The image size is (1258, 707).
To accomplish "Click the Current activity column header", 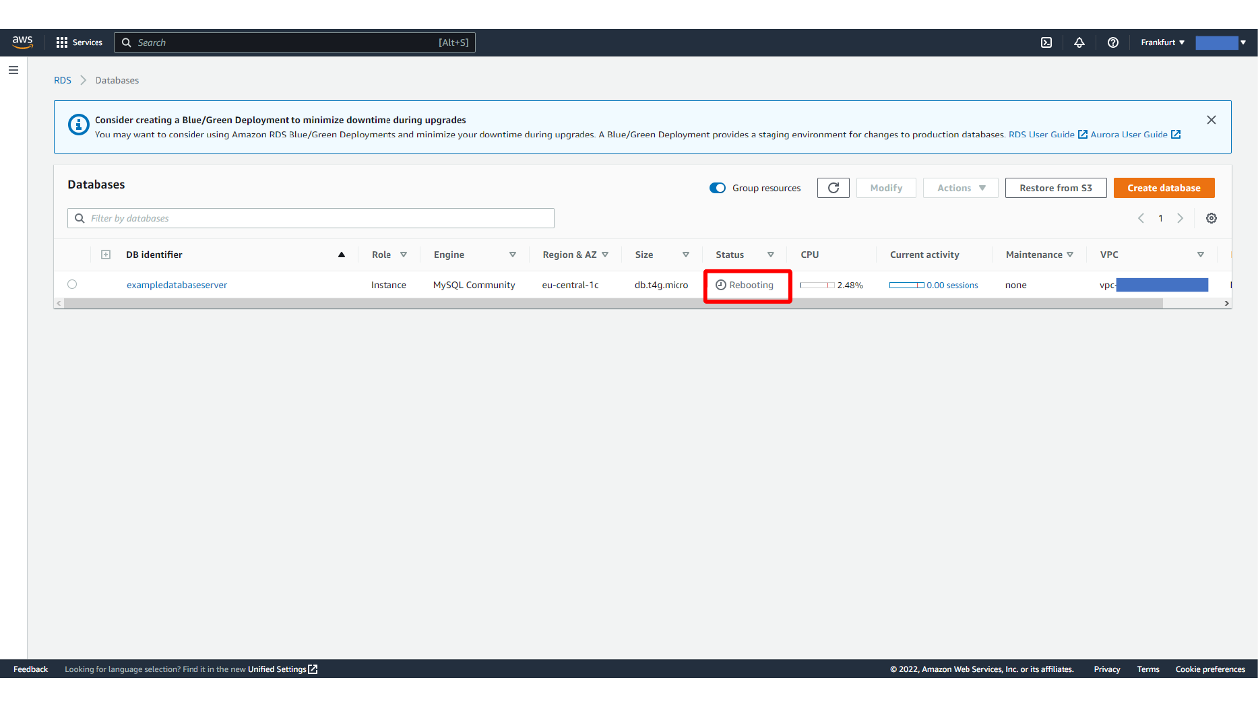I will click(x=924, y=255).
